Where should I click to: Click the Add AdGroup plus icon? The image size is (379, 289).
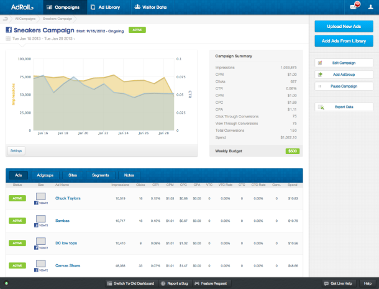[320, 75]
